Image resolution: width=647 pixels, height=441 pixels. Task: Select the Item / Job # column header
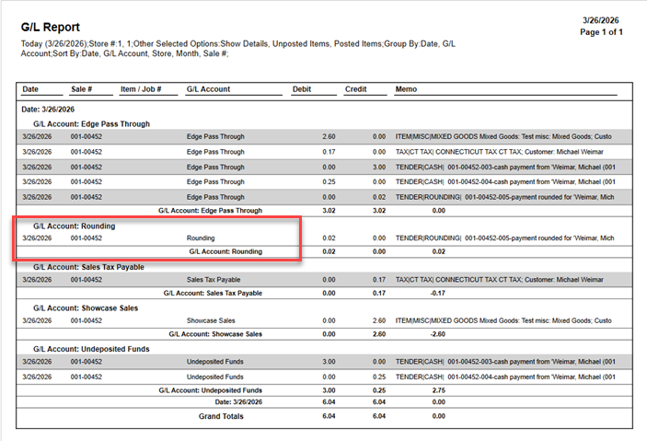[x=141, y=89]
